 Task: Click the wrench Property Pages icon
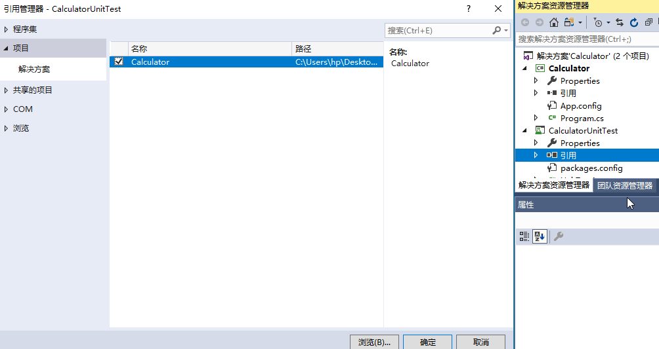559,236
